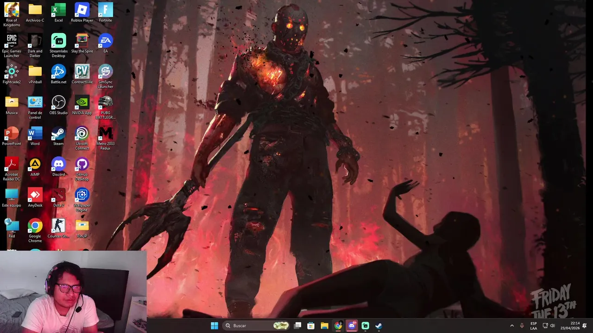Screen dimensions: 593x333
Task: Click the Buscar taskbar search box
Action: click(256, 326)
